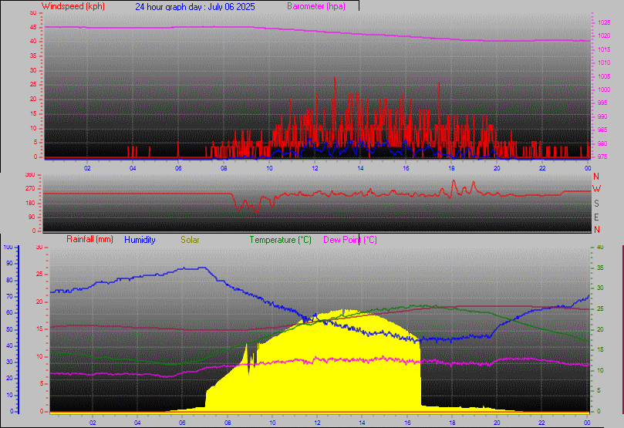The width and height of the screenshot is (624, 428).
Task: Click the 995 value on barometer axis
Action: 602,103
